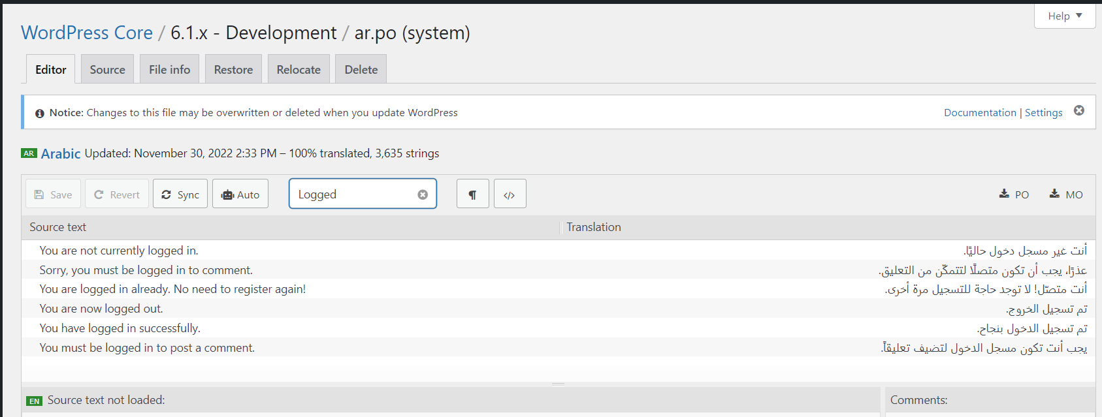Select row 'You must be logged in to post a comment.'

559,348
